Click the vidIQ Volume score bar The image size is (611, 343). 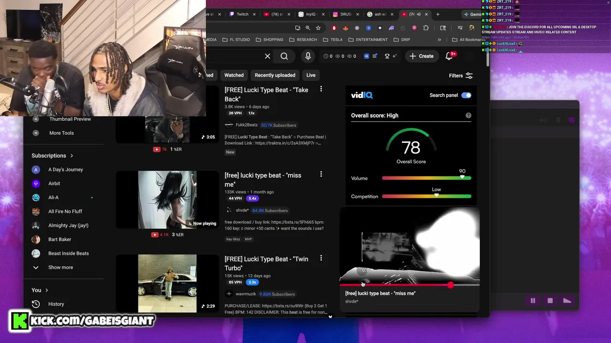tap(426, 178)
